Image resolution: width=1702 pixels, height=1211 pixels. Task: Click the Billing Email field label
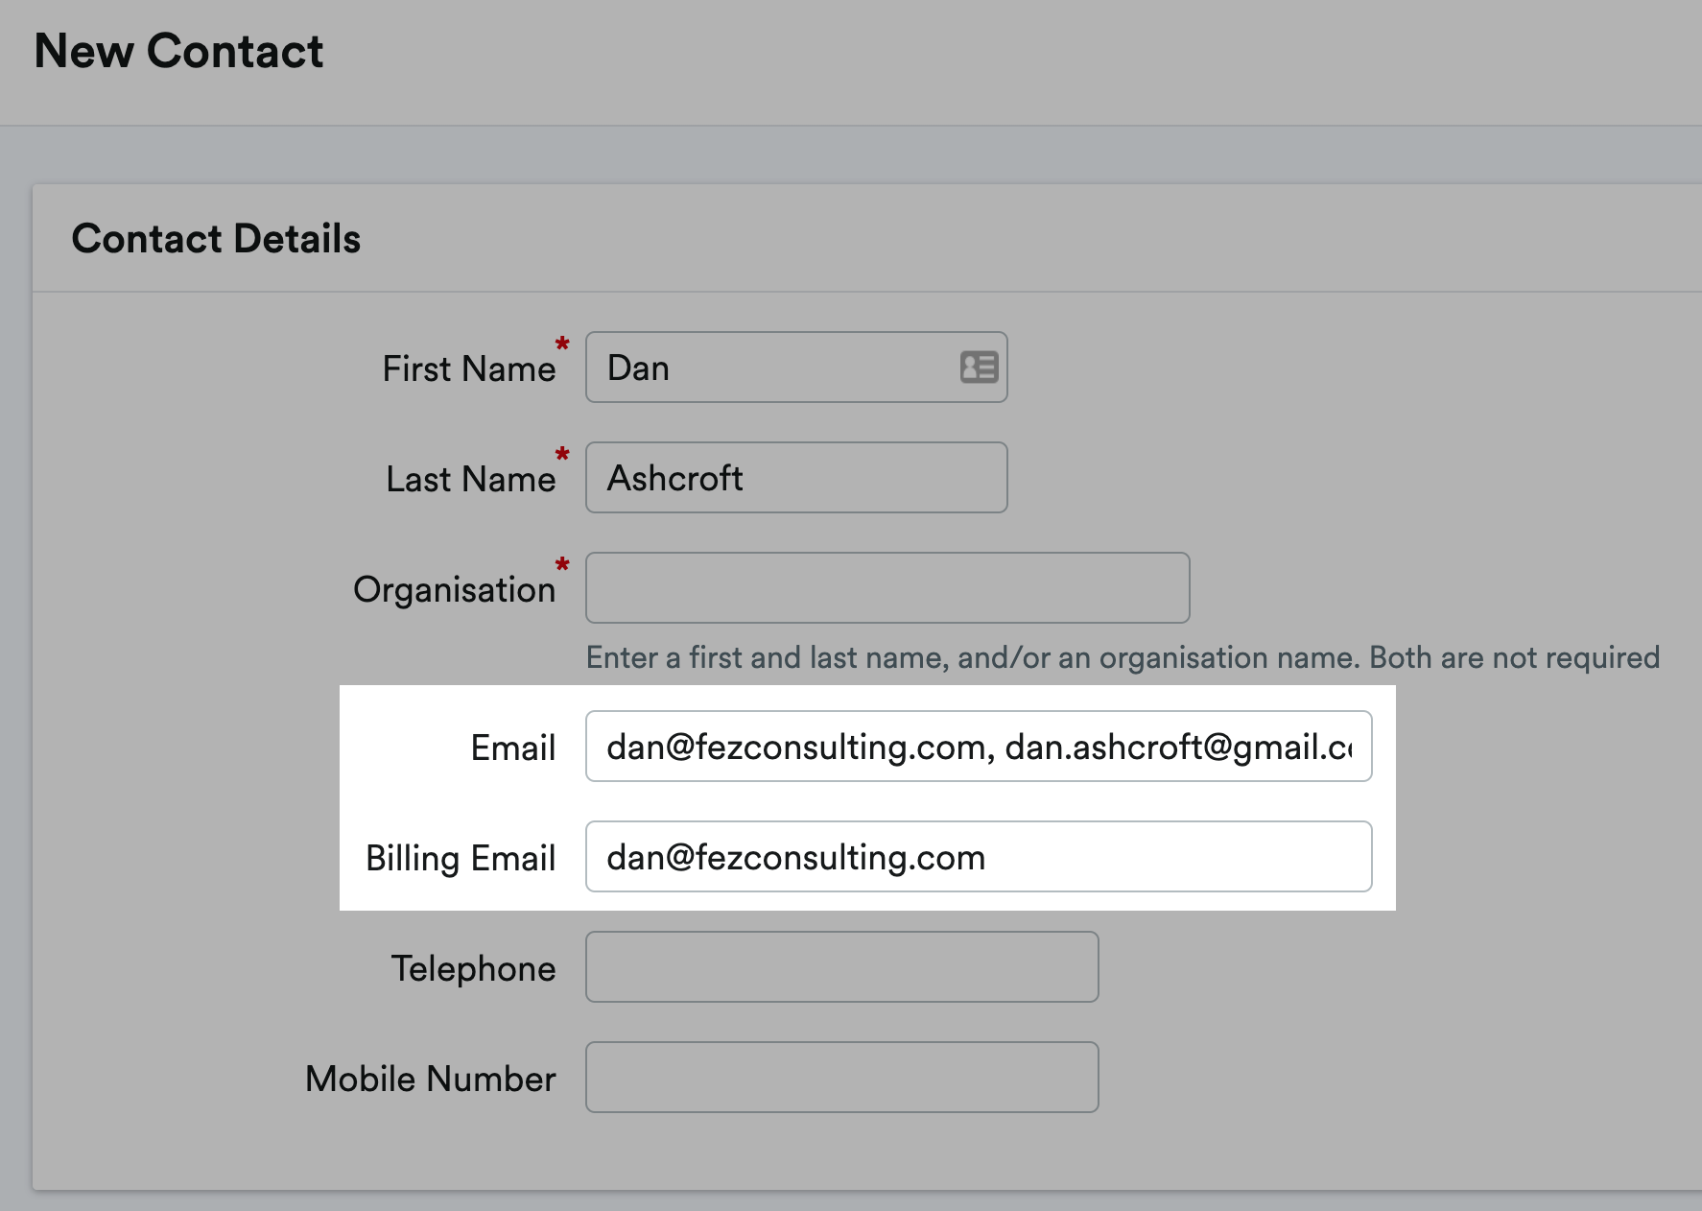(461, 858)
